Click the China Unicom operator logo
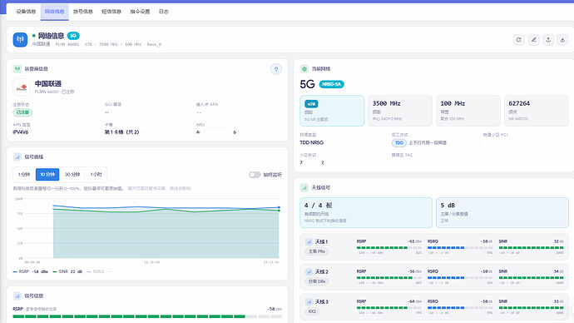This screenshot has width=574, height=323. [x=22, y=87]
